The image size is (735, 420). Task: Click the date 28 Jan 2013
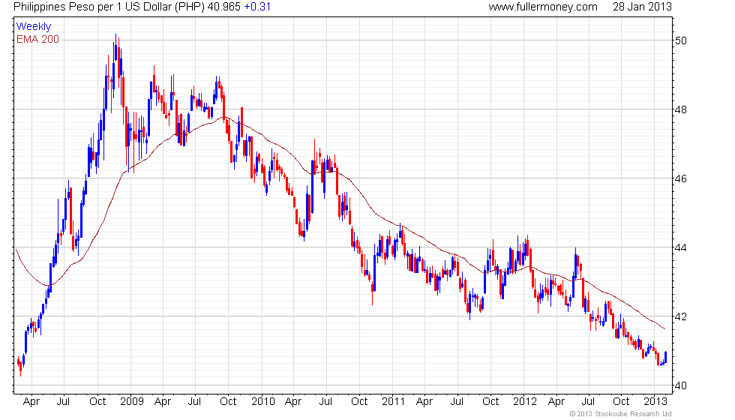pos(642,7)
